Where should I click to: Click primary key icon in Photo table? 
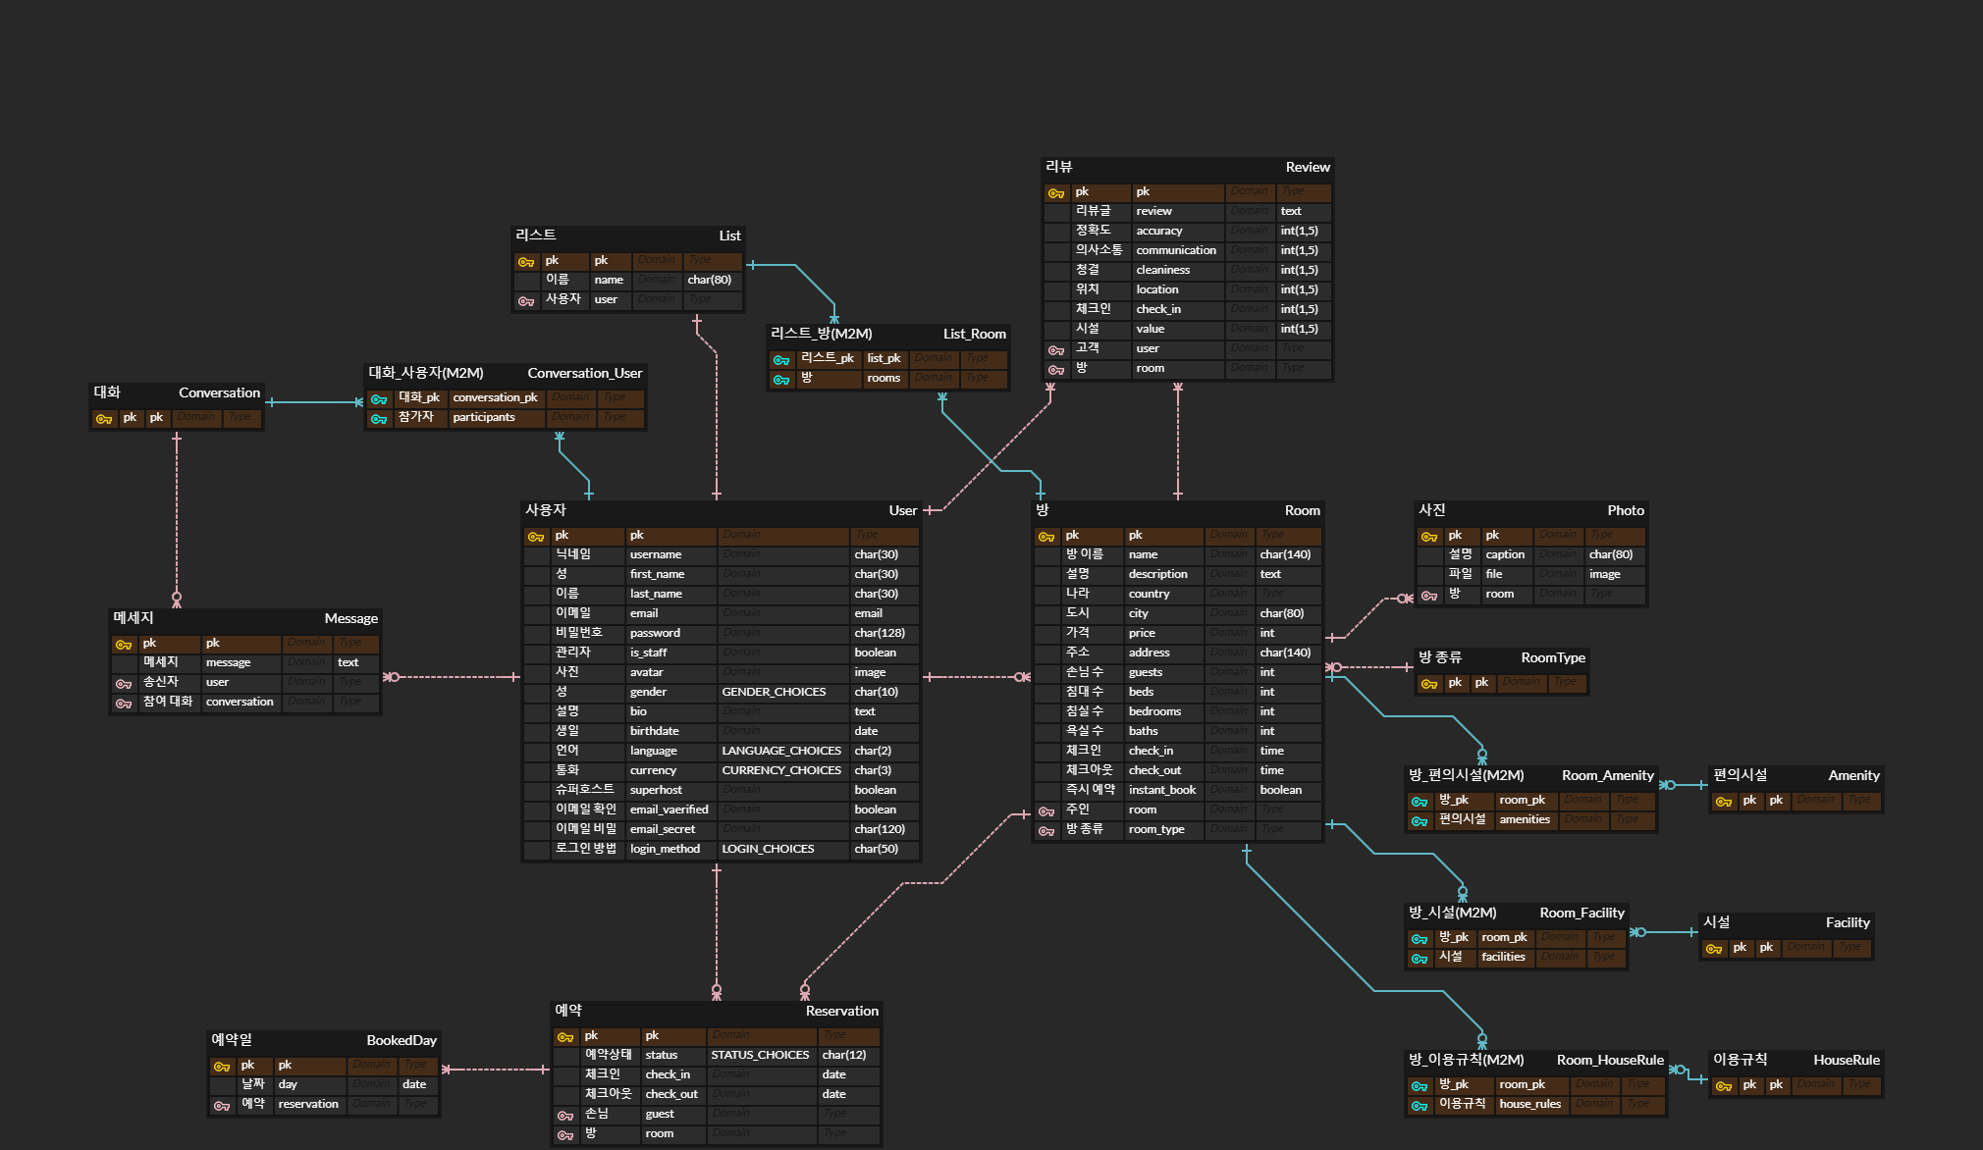[x=1429, y=536]
